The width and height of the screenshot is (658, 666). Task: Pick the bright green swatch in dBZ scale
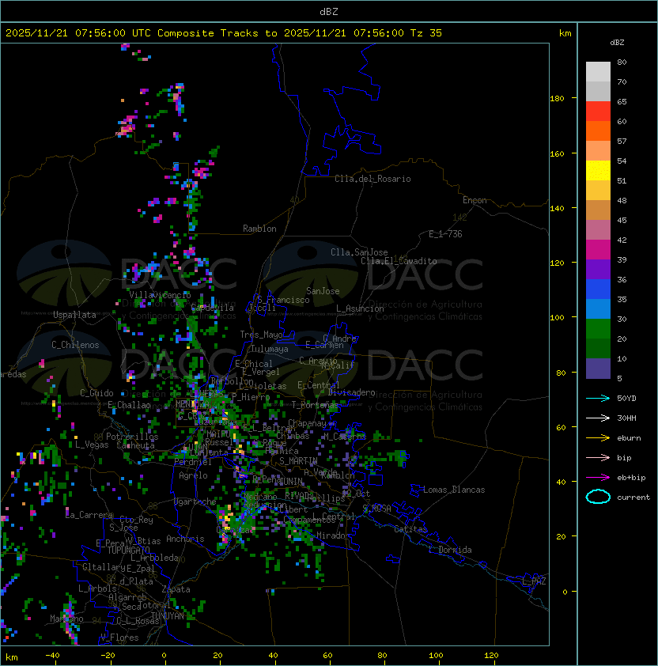pyautogui.click(x=598, y=328)
